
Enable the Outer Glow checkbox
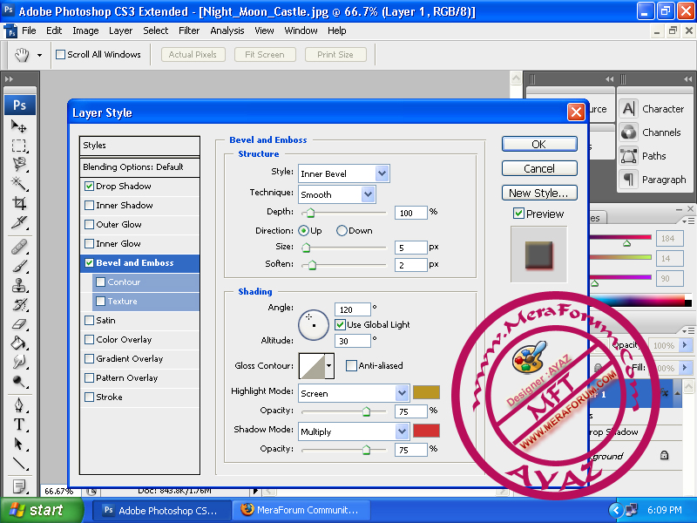(89, 225)
